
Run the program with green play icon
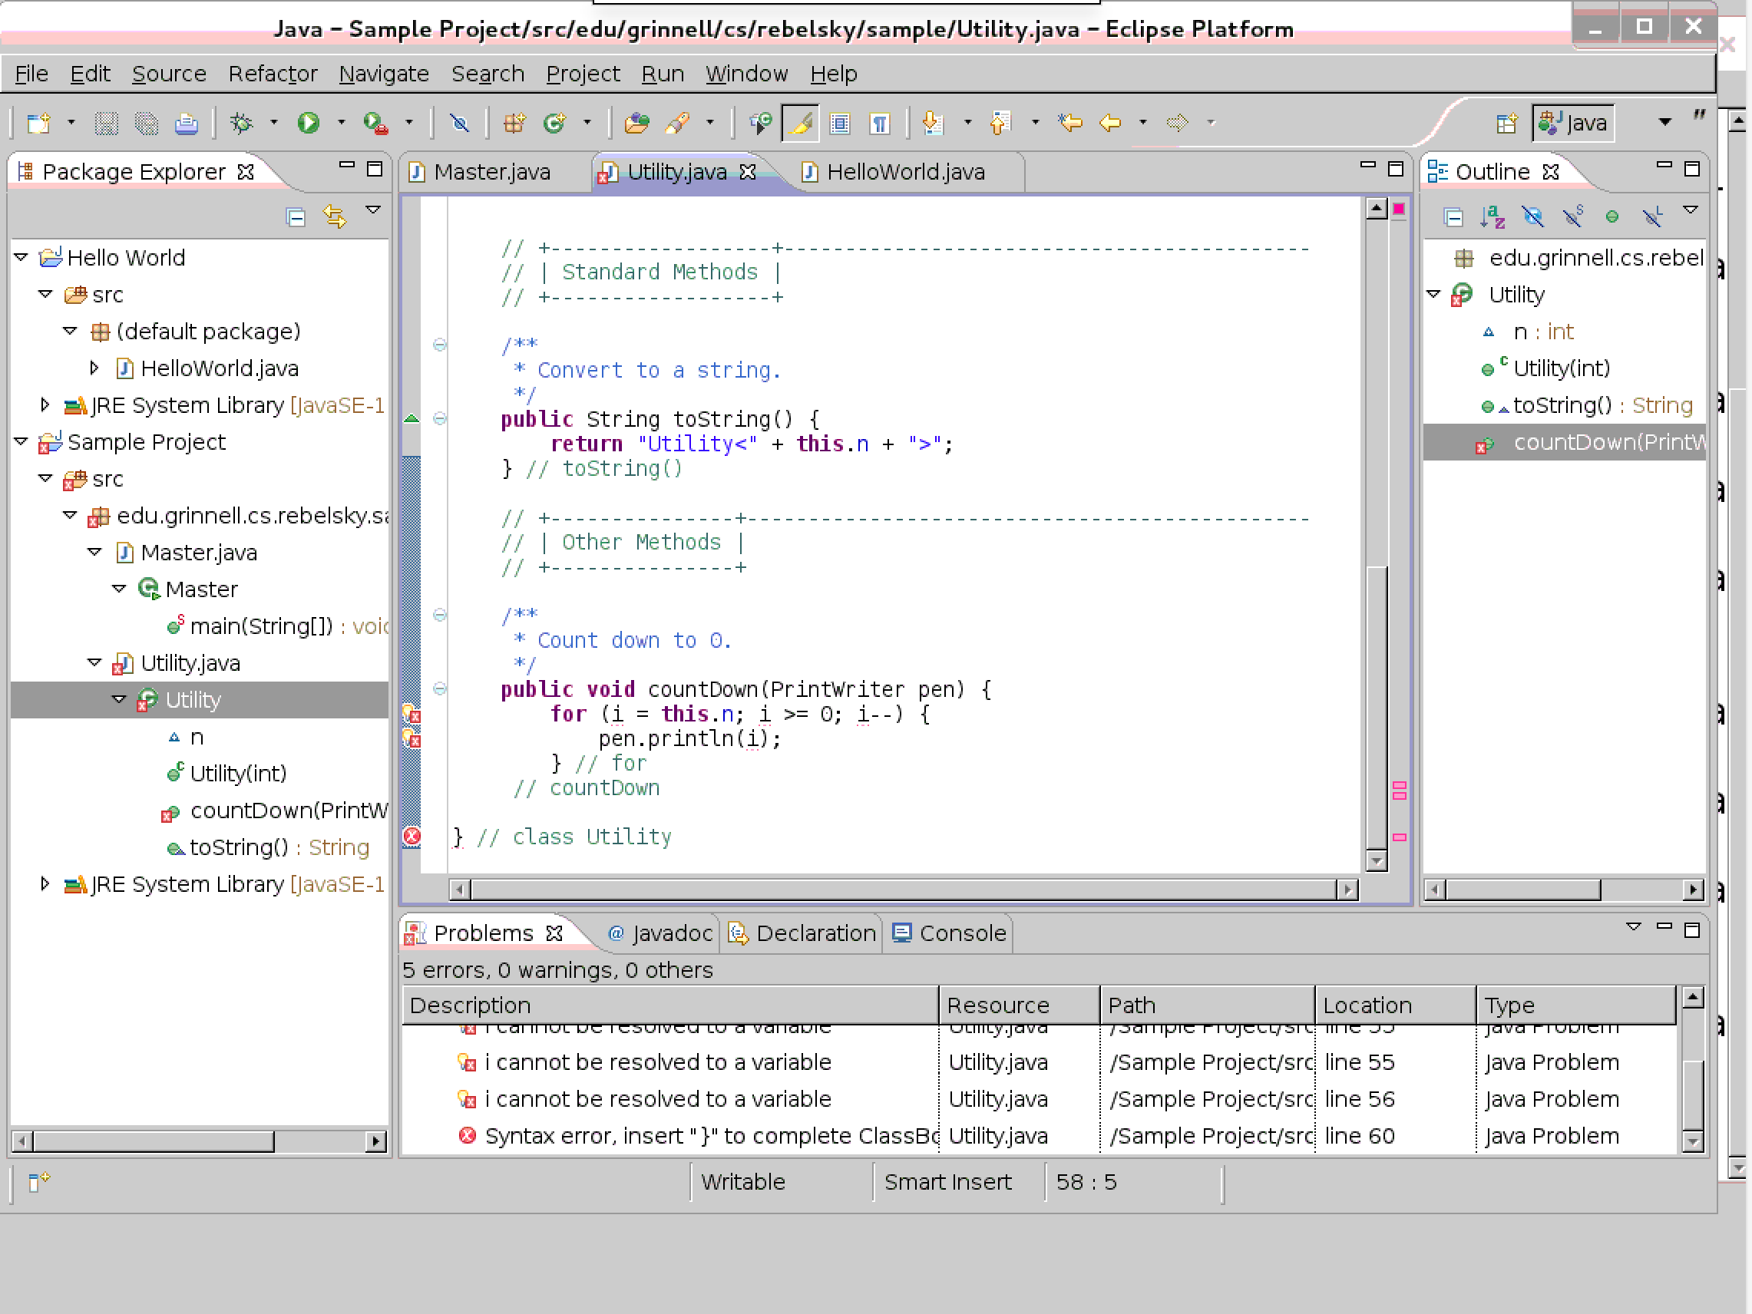click(x=308, y=123)
